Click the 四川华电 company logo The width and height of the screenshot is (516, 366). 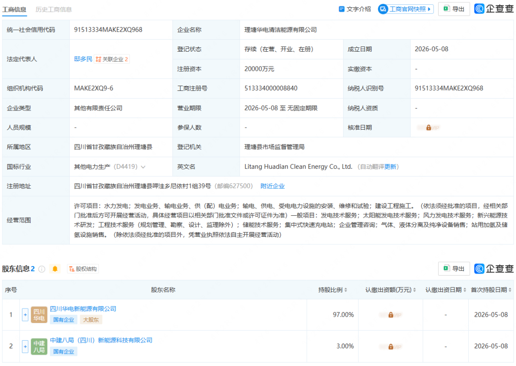point(39,315)
